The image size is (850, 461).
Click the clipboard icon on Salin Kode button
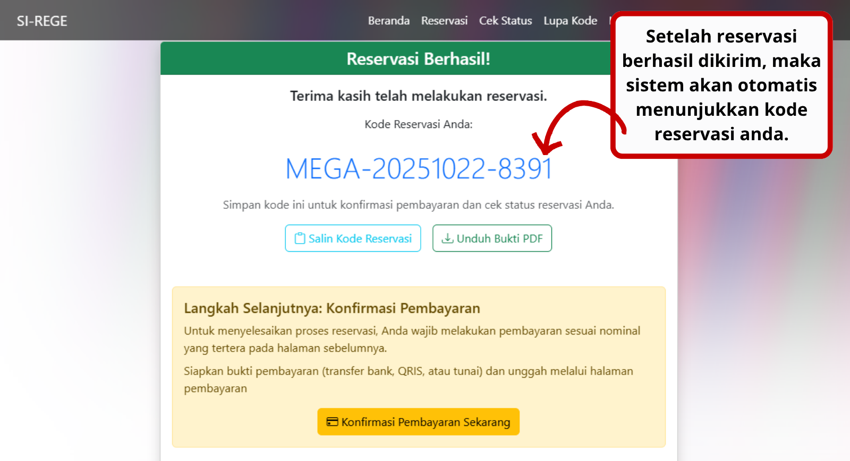coord(300,238)
